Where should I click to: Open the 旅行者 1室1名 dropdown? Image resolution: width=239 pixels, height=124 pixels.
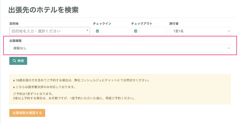click(x=200, y=31)
